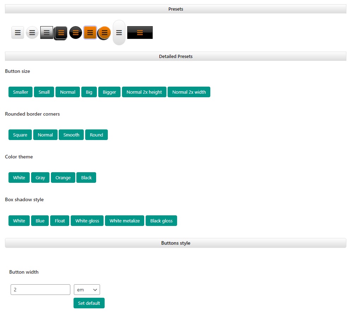Collapse the Detailed Presets section header
This screenshot has width=357, height=314.
click(176, 56)
